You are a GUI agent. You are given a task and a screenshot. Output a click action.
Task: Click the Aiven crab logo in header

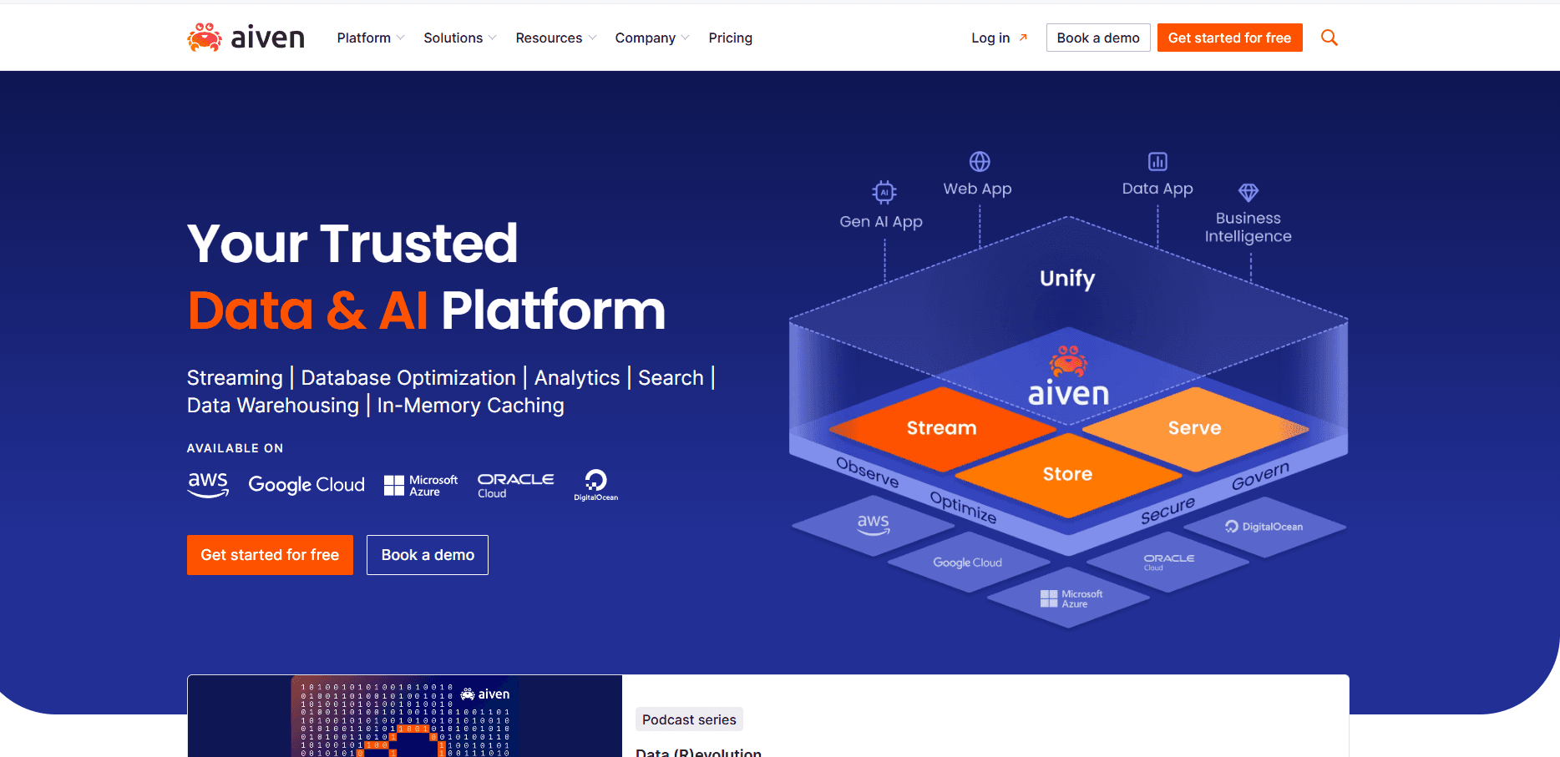pyautogui.click(x=246, y=38)
